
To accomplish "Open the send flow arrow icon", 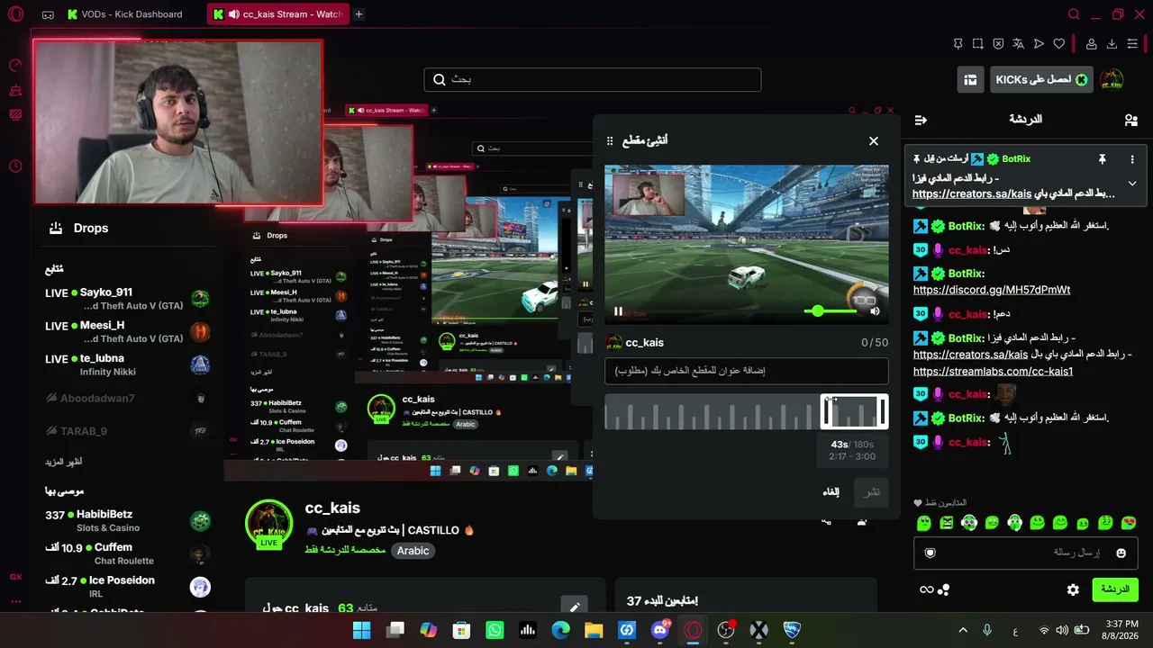I will 1039,43.
